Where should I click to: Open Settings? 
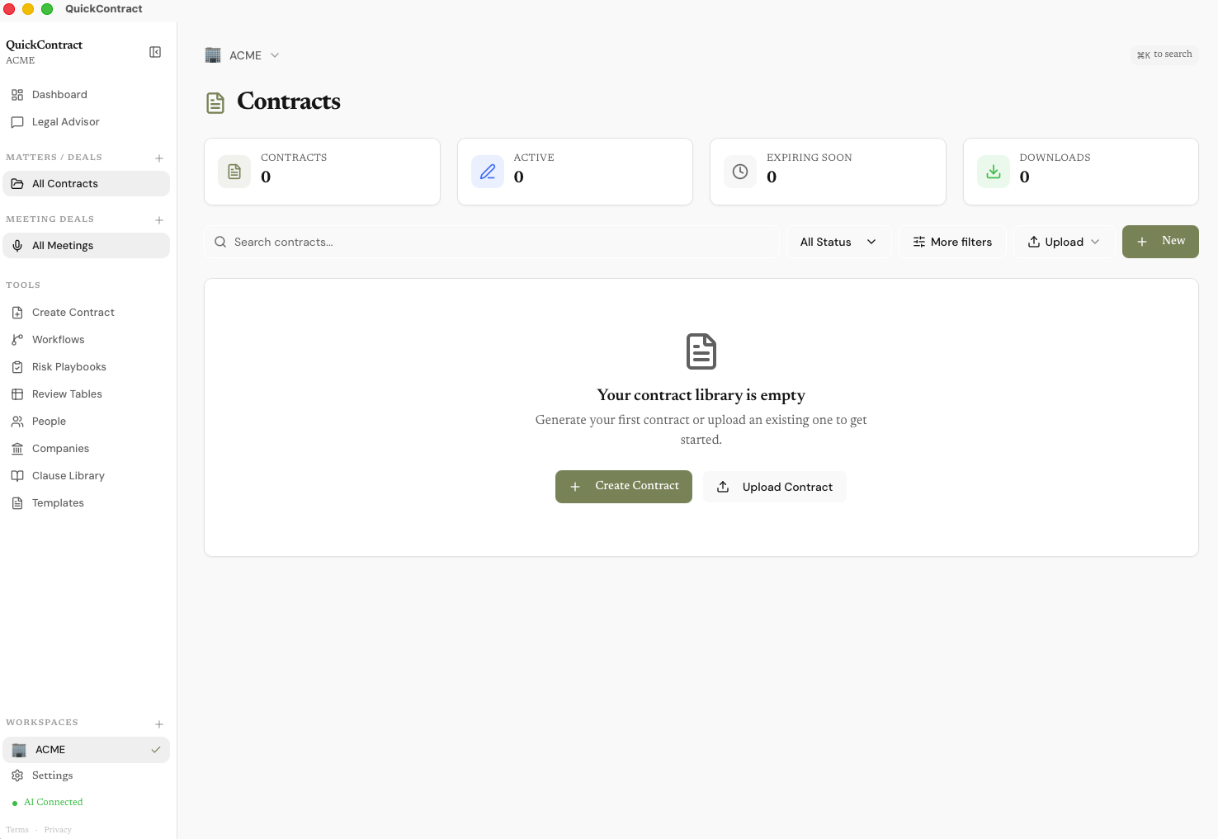click(x=86, y=775)
